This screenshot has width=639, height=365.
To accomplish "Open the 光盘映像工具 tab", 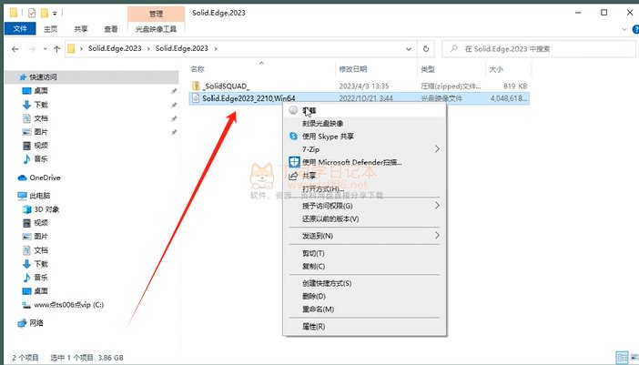I will point(156,29).
